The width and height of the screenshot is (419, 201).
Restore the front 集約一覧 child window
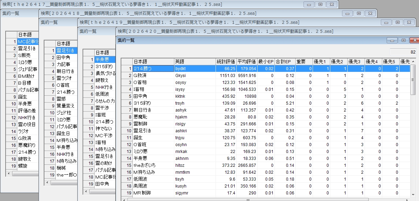click(403, 40)
